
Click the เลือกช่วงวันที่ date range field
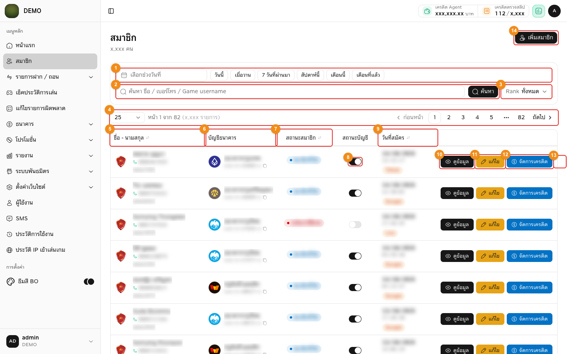pyautogui.click(x=163, y=75)
